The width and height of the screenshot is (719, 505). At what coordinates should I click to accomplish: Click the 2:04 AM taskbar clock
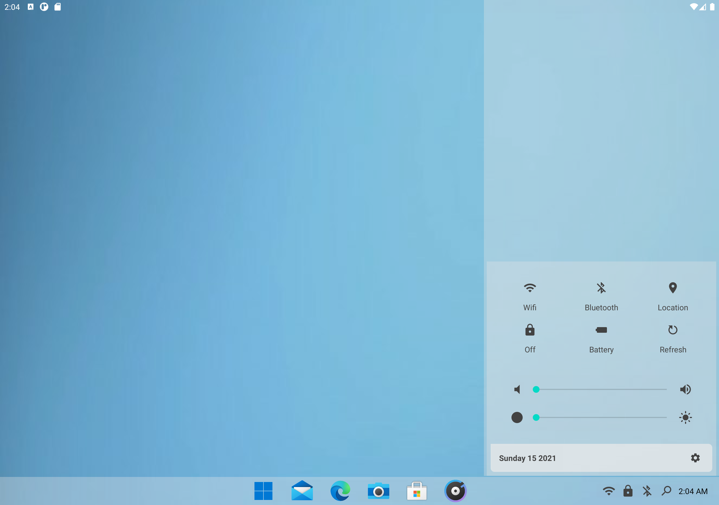tap(693, 491)
